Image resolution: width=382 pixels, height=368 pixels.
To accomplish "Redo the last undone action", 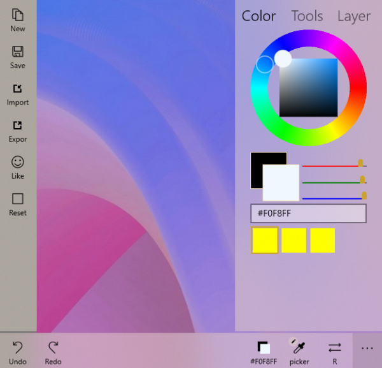I will pyautogui.click(x=53, y=353).
